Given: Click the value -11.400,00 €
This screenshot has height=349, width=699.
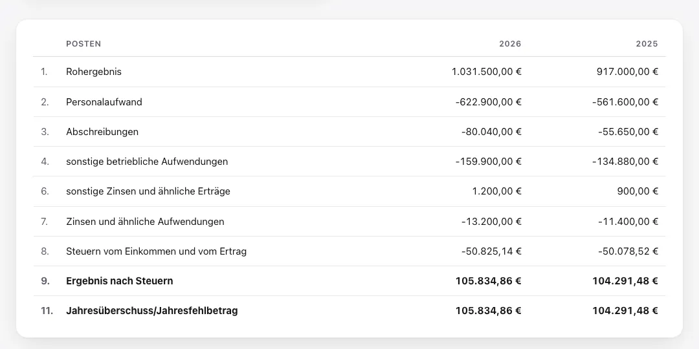Looking at the screenshot, I should coord(628,221).
